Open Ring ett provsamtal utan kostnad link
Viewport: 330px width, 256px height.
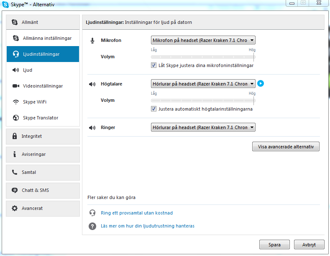137,213
